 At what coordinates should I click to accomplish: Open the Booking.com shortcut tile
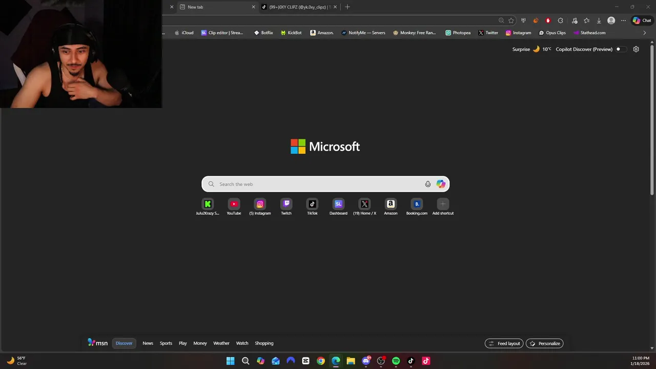click(417, 207)
